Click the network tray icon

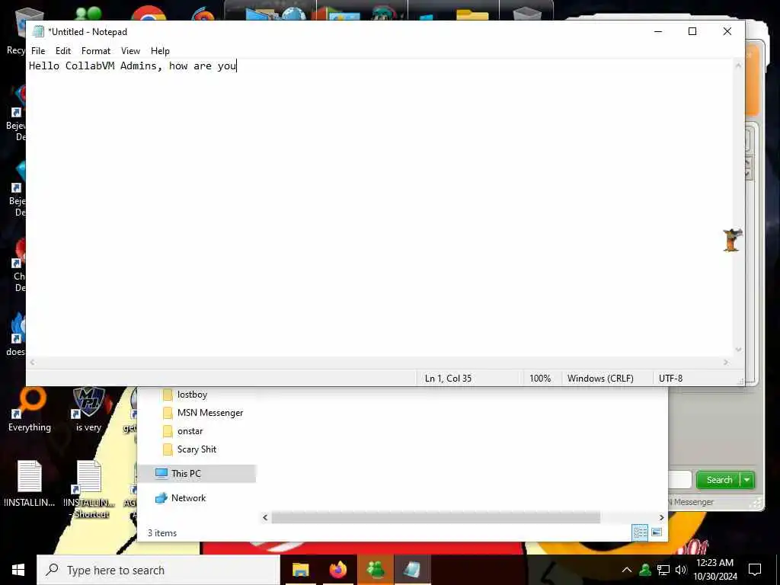coord(663,570)
